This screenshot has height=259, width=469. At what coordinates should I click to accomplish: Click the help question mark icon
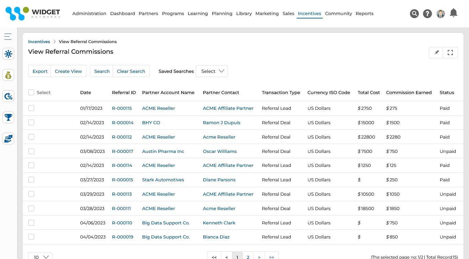click(427, 13)
